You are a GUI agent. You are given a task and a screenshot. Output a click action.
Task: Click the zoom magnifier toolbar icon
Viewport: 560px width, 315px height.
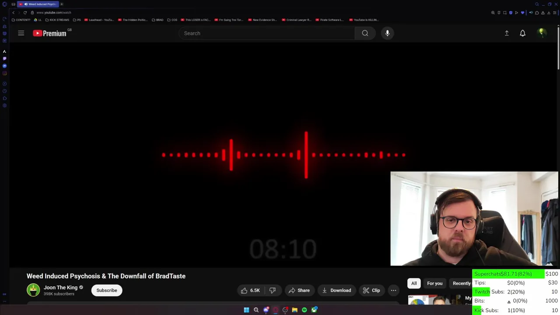(493, 13)
